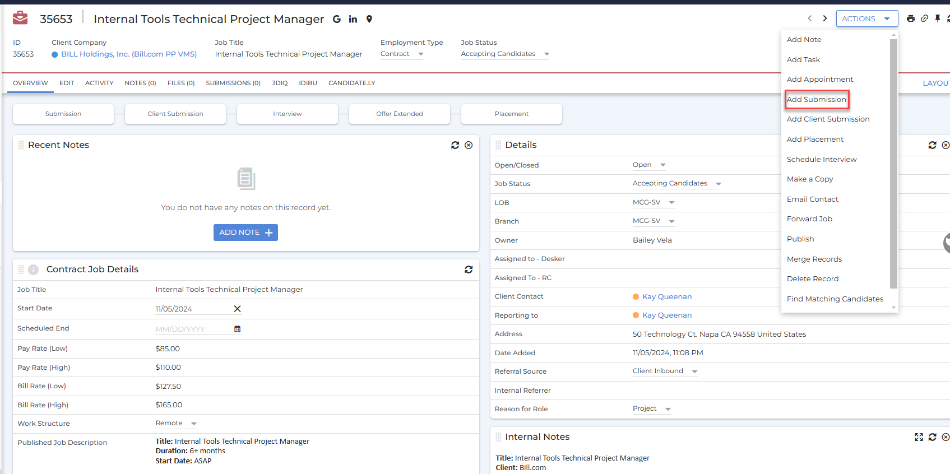Screen dimensions: 950x474
Task: Expand Referral Source Client Inbound dropdown
Action: 665,371
